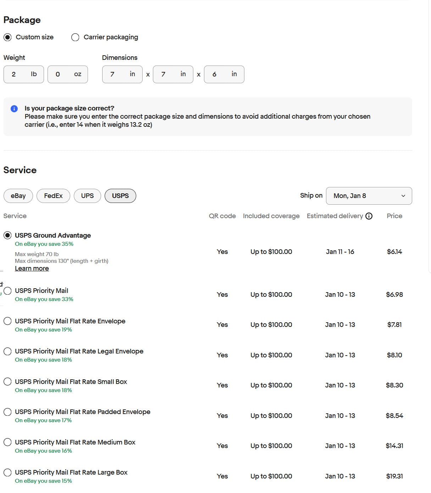Choose Priority Mail Flat Rate Large Box

click(7, 472)
